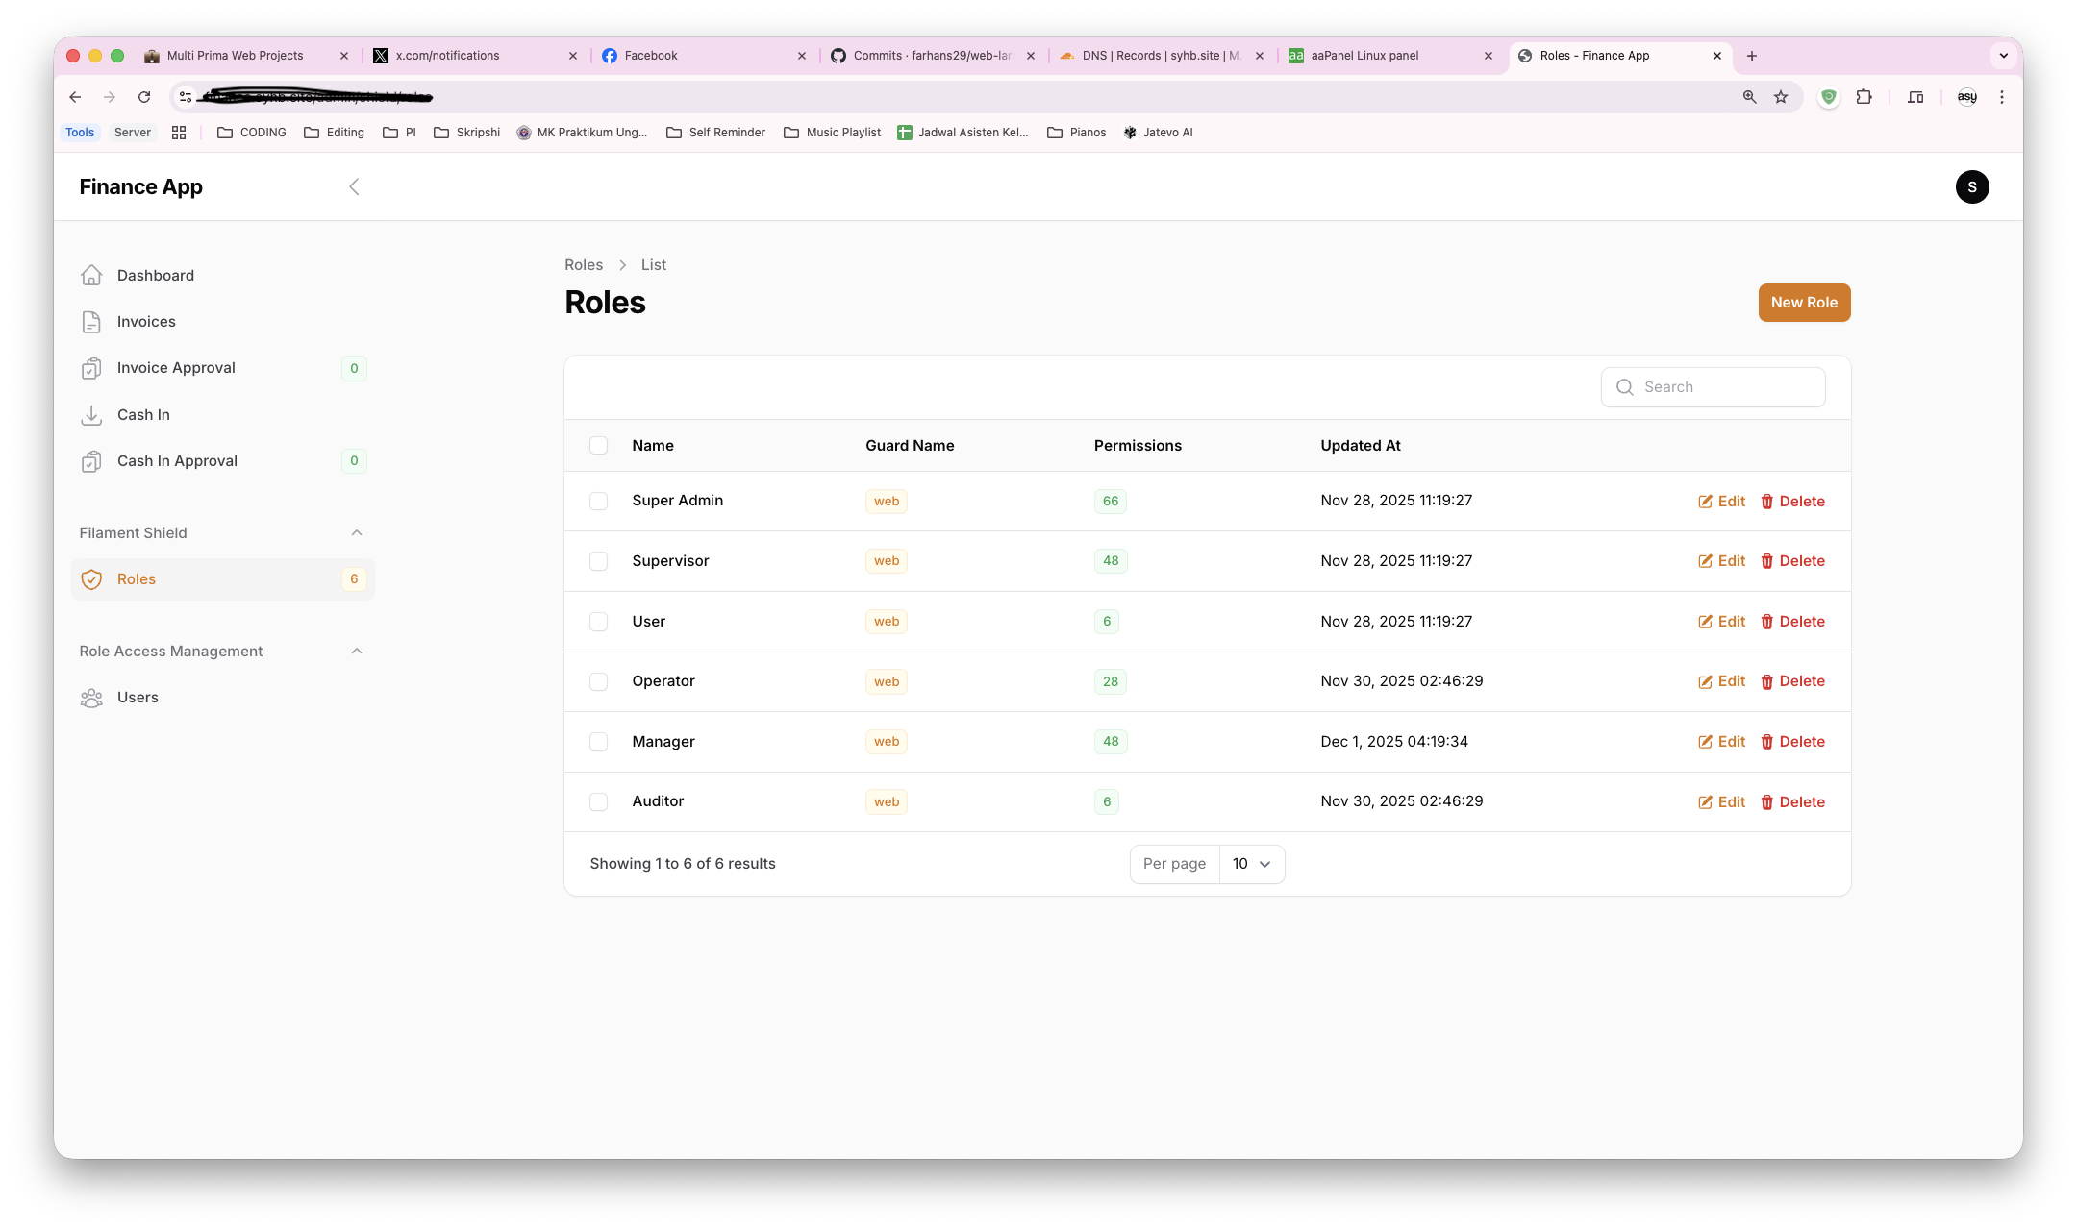The image size is (2077, 1230).
Task: Select the Auditor row checkbox
Action: 598,802
